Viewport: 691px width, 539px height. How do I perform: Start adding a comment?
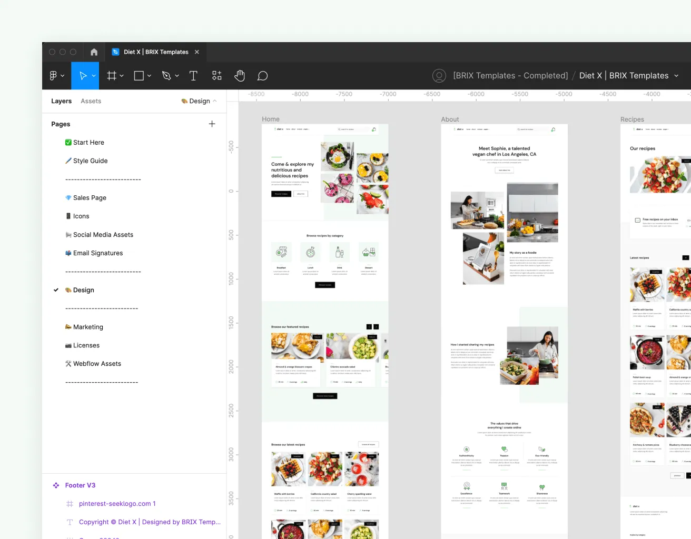pyautogui.click(x=262, y=75)
